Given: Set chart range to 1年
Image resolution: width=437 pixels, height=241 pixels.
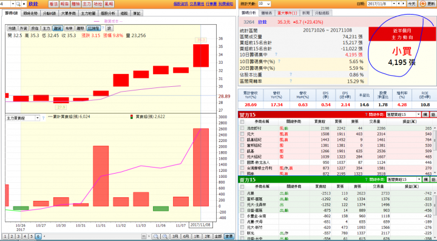Looking at the screenshot, I should [197, 237].
